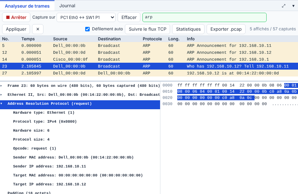The image size is (298, 194).
Task: Expand the Ethernet II tree node
Action: click(1, 95)
